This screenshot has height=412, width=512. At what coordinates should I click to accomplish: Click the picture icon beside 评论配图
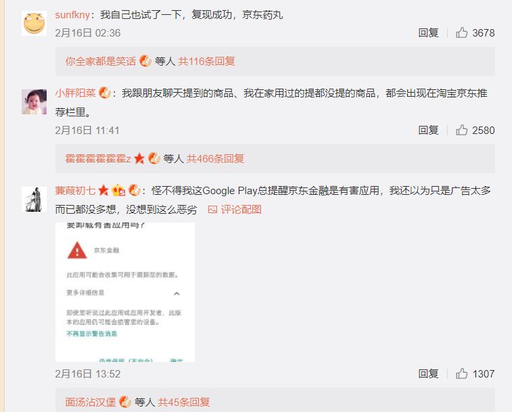[212, 210]
